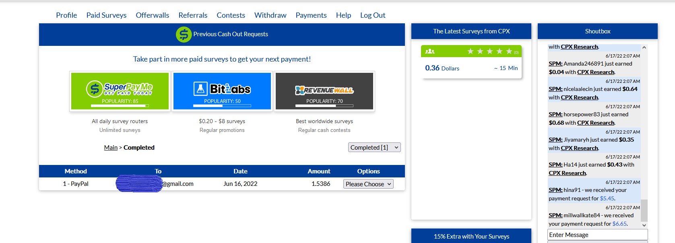Screen dimensions: 675x243
Task: Click 'Unlimited surveys' text
Action: click(120, 130)
